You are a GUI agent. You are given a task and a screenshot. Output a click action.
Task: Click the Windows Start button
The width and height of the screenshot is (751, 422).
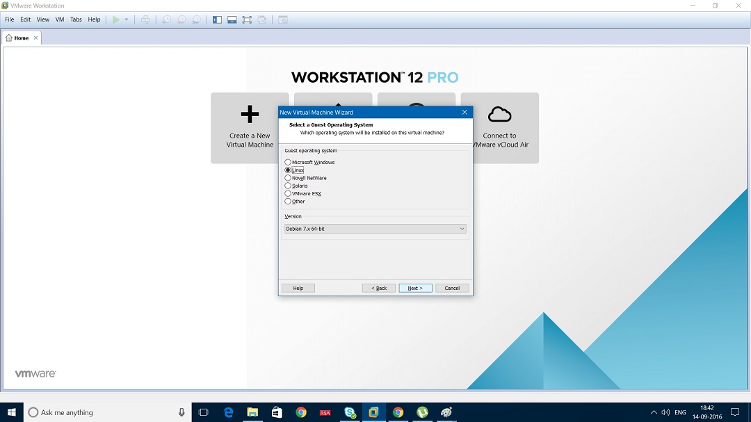point(12,412)
